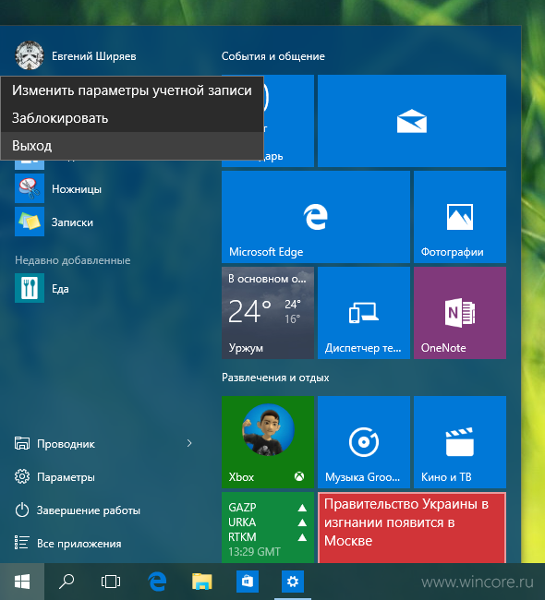The width and height of the screenshot is (545, 600).
Task: Open the Фотографии photos tile
Action: tap(460, 217)
